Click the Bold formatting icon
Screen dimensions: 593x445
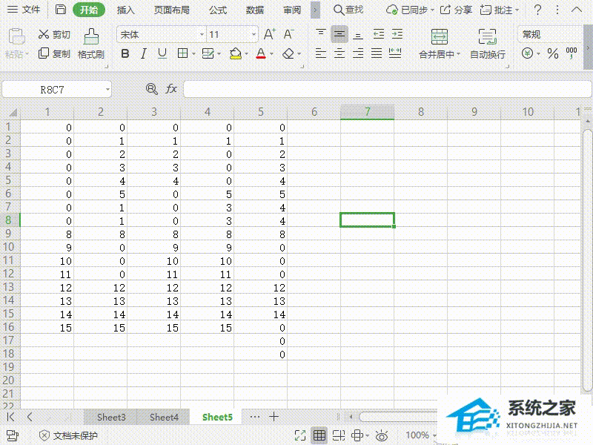click(125, 53)
